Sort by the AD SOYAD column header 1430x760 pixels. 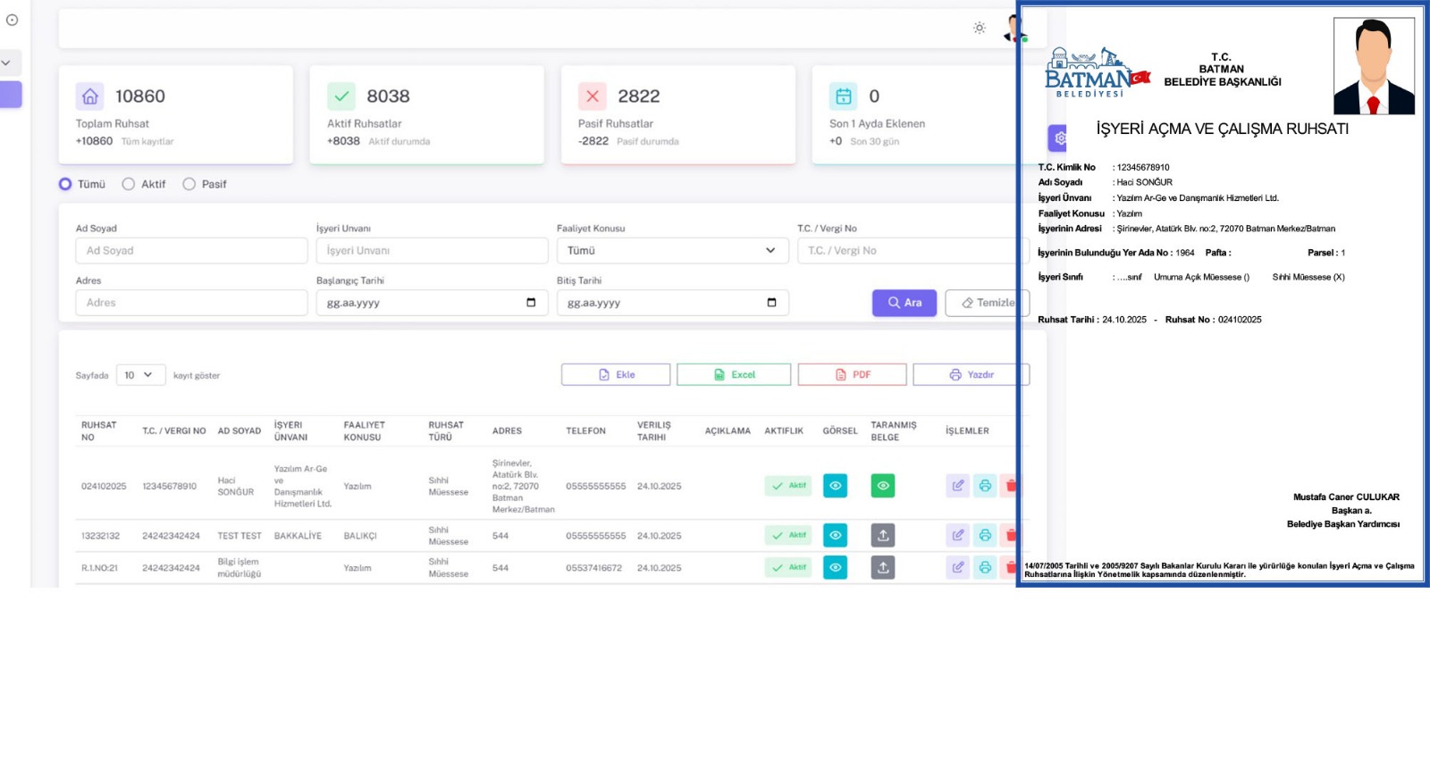pos(239,430)
